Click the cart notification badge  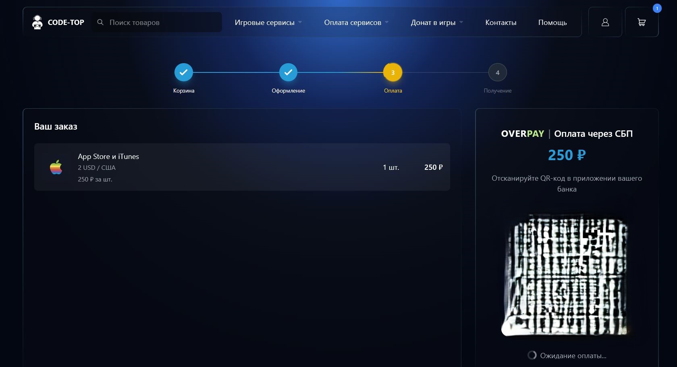pos(657,8)
